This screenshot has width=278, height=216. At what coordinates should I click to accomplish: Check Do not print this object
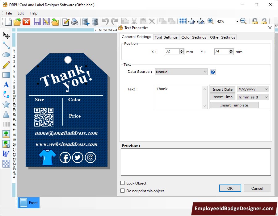pos(123,191)
